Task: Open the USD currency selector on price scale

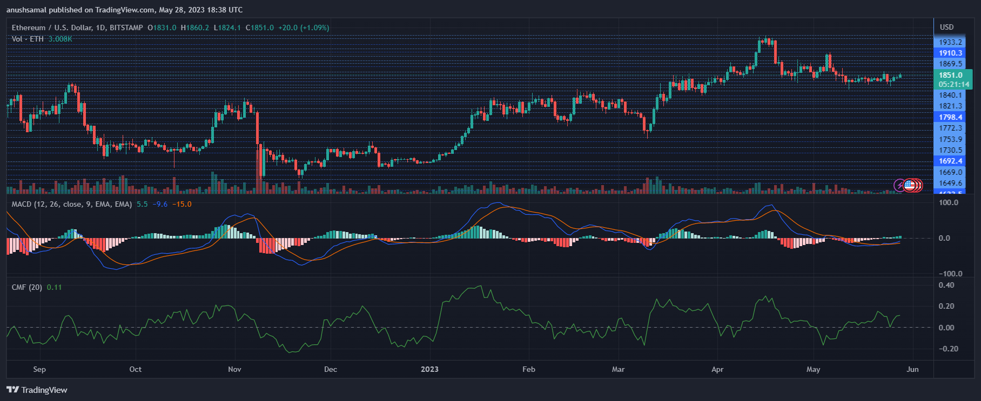Action: click(946, 27)
